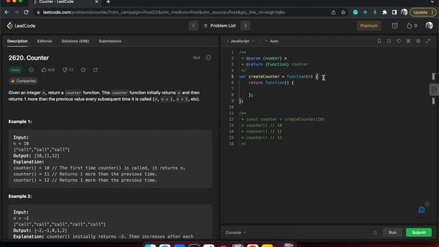The height and width of the screenshot is (247, 439).
Task: Click the Run button
Action: tap(392, 233)
